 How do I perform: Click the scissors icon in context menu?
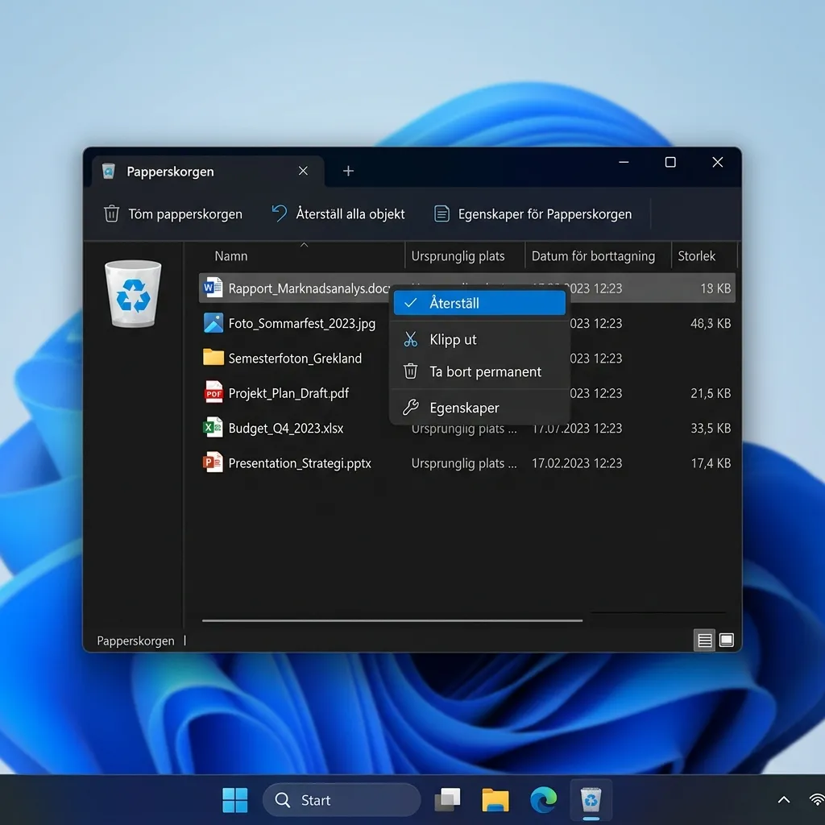point(410,339)
